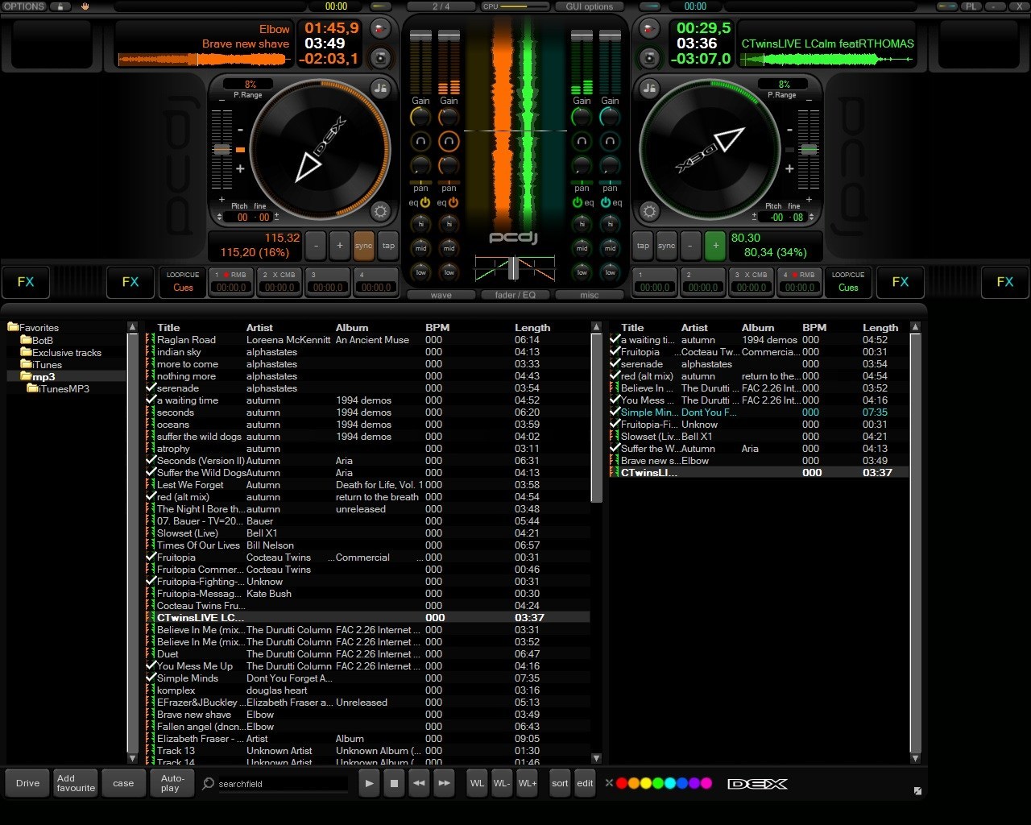The height and width of the screenshot is (825, 1031).
Task: Toggle left deck second eq power button
Action: [x=453, y=203]
